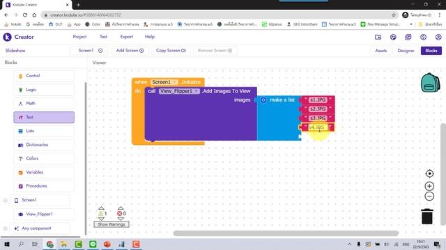Screen dimensions: 446x250
Task: Open the Windows Start menu
Action: click(7, 244)
